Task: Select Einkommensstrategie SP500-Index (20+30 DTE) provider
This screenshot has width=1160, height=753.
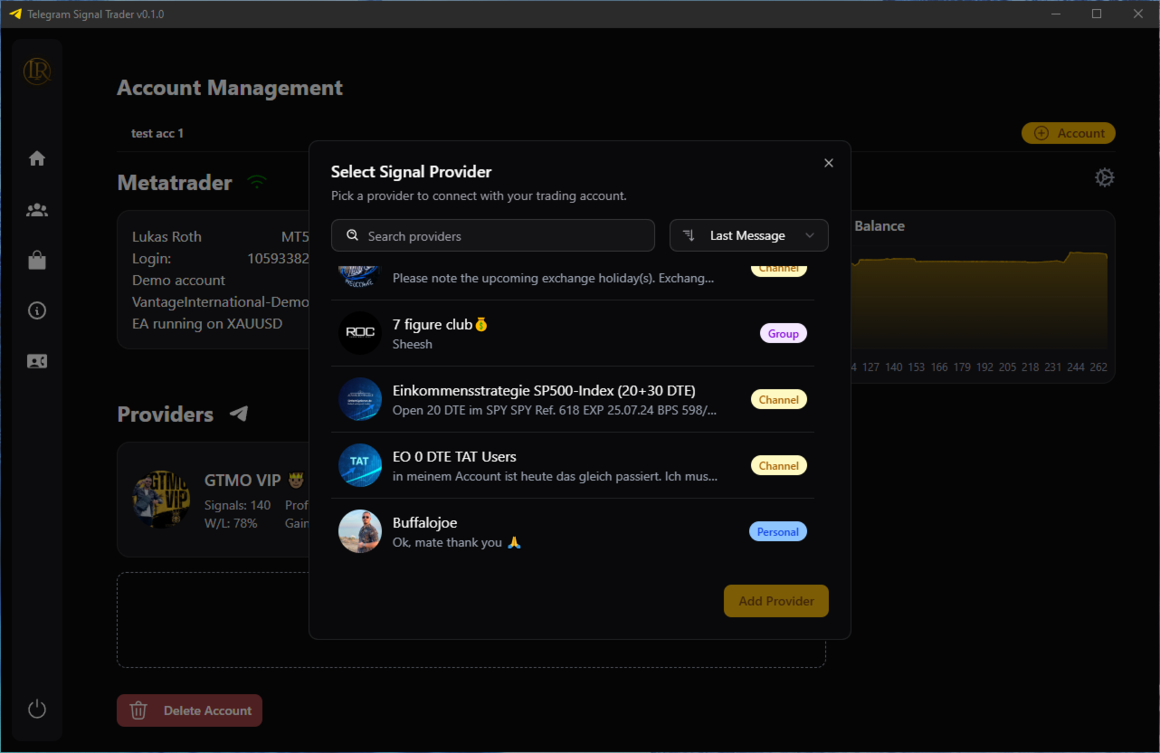Action: [x=573, y=399]
